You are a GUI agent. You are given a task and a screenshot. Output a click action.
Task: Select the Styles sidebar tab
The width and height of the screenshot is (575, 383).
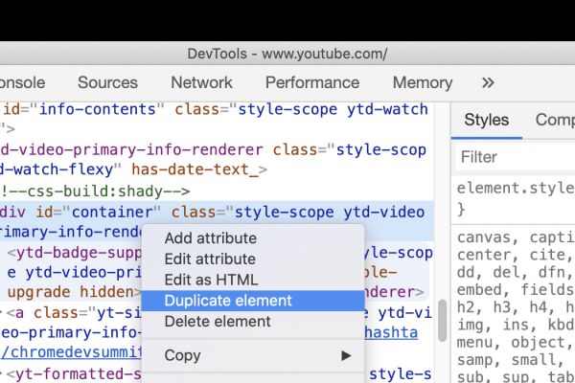pos(486,121)
